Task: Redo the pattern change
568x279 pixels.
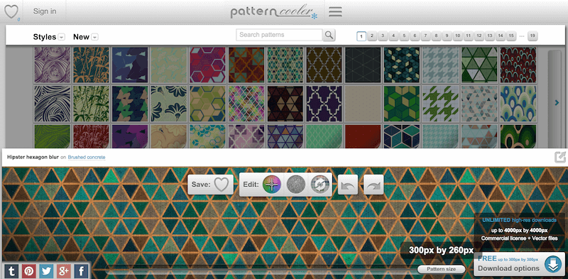Action: coord(373,185)
